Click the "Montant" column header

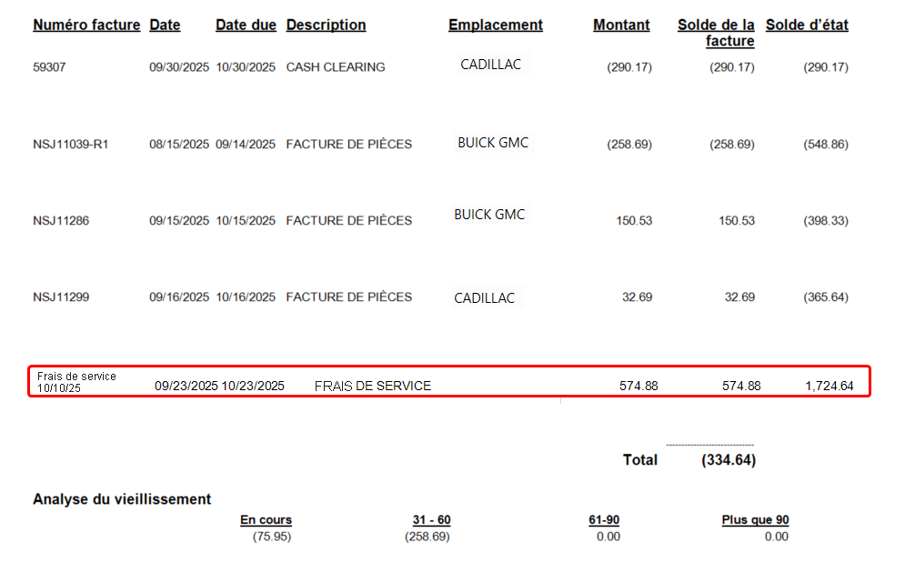click(621, 25)
